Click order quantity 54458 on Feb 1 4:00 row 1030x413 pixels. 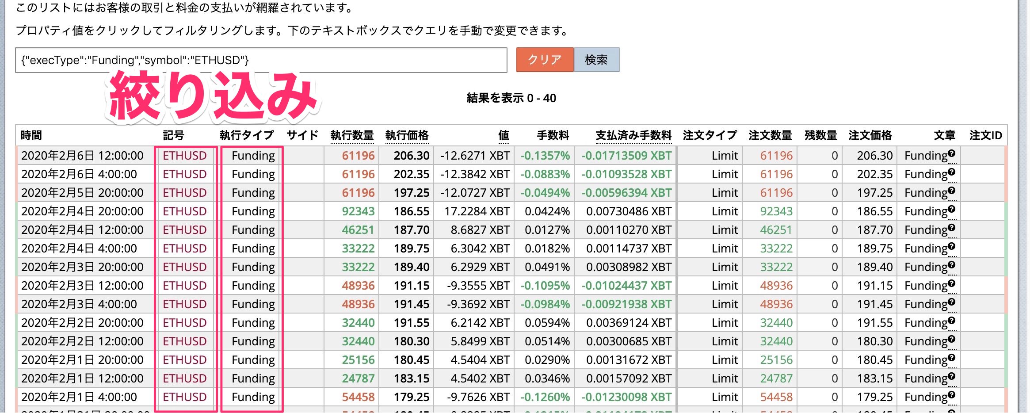pos(776,397)
